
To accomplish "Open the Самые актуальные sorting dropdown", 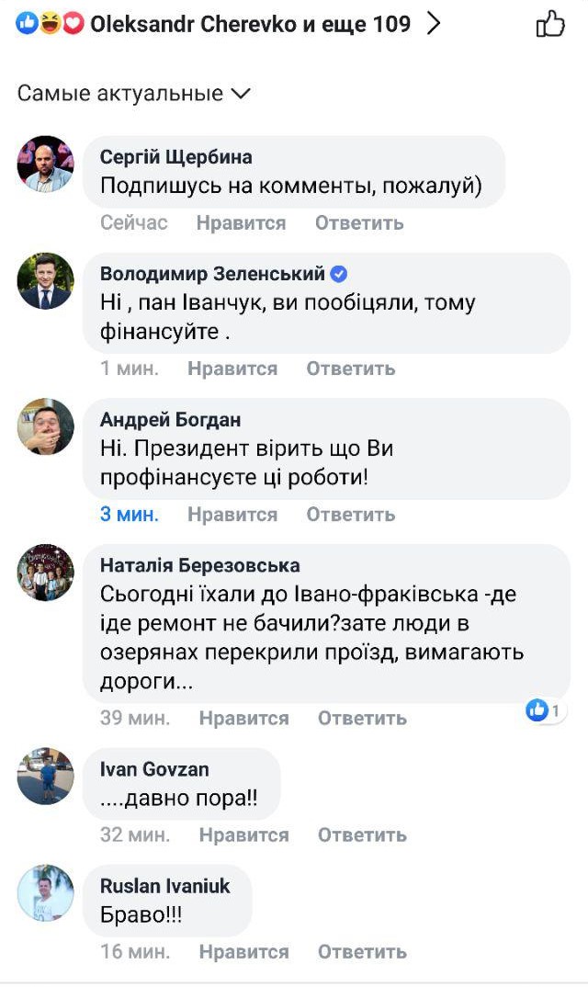I will [120, 93].
